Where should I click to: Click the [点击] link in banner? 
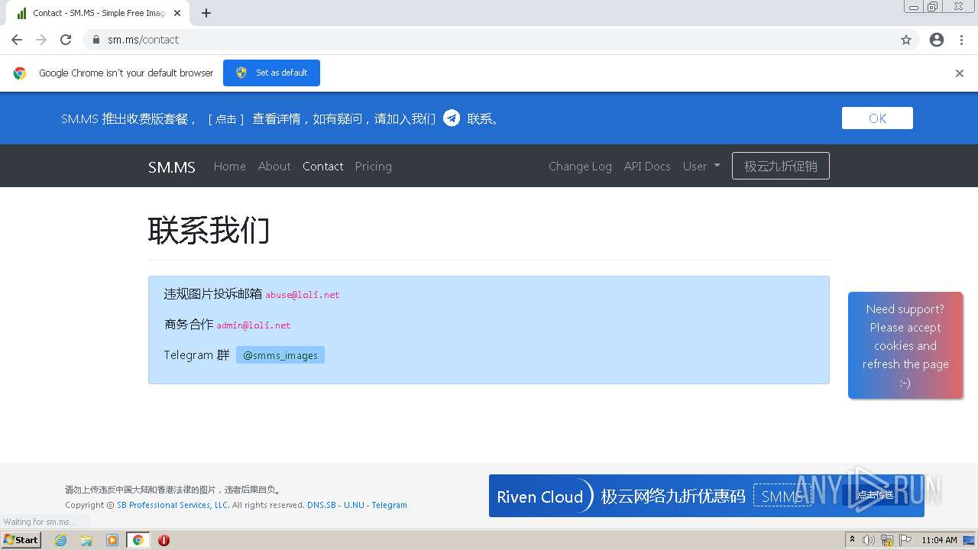tap(226, 119)
